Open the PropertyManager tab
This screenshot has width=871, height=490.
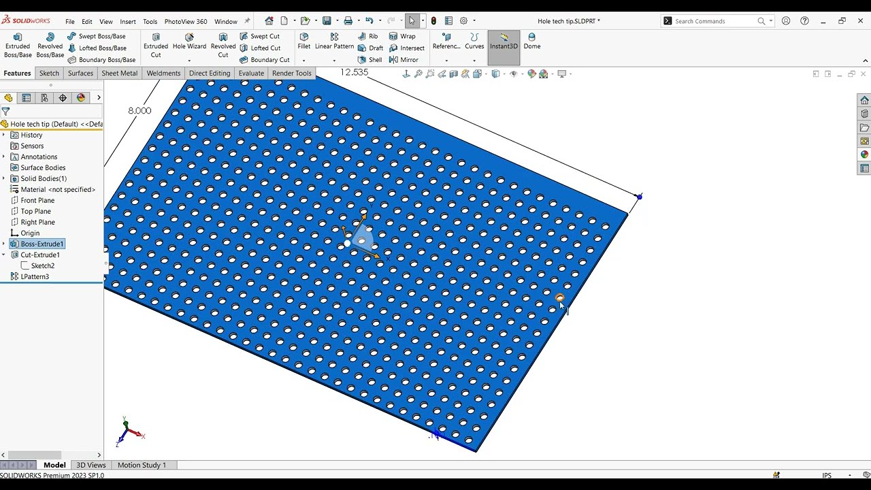[x=27, y=98]
